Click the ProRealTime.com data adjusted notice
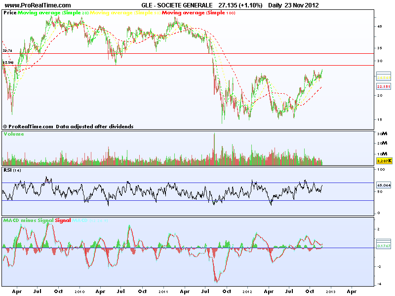The height and width of the screenshot is (296, 395). 68,126
